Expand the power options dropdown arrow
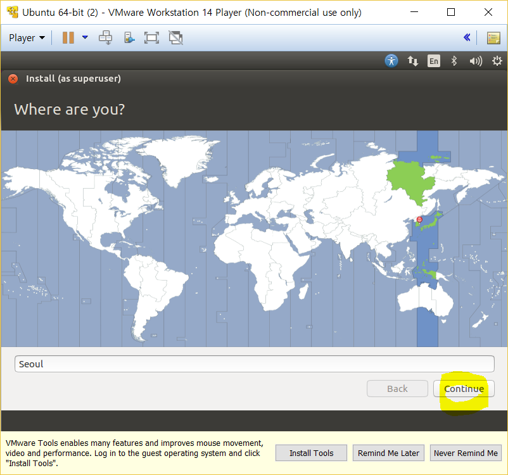Screen dimensions: 508x475 click(x=85, y=38)
